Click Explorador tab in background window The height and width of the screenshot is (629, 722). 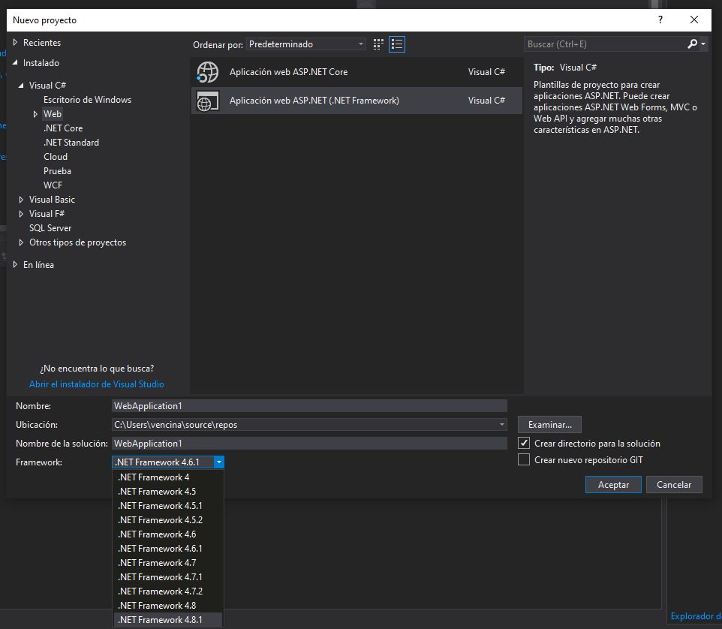pyautogui.click(x=696, y=616)
